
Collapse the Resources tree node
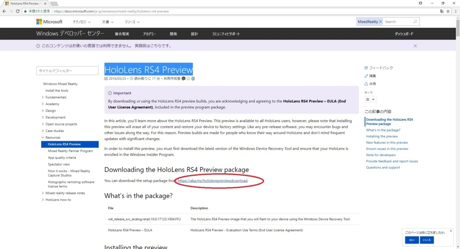[43, 137]
